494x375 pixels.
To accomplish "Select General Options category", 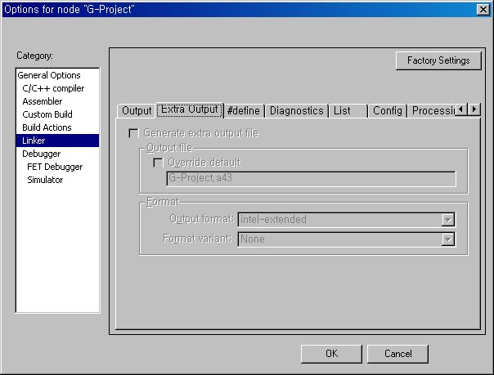I will point(49,75).
